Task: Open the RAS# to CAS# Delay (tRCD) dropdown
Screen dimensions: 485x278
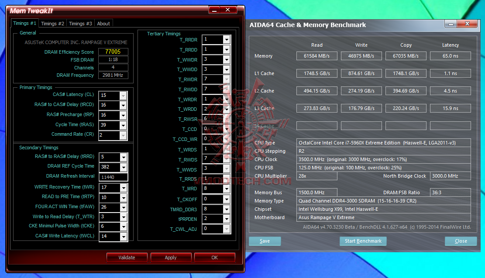Action: [123, 105]
